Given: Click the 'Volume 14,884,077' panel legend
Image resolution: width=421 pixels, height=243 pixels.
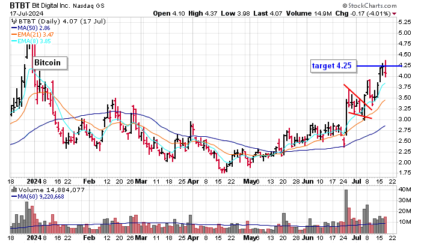Looking at the screenshot, I should pyautogui.click(x=48, y=190).
